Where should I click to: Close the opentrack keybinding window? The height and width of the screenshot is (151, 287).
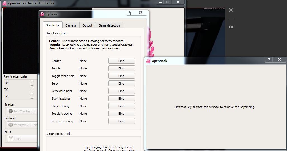click(279, 59)
